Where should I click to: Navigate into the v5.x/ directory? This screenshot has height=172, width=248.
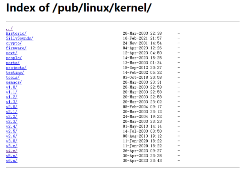pyautogui.click(x=11, y=156)
